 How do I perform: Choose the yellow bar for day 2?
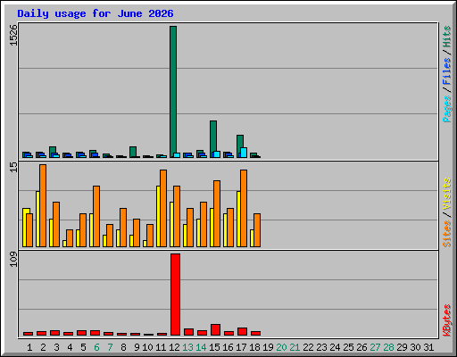[x=37, y=219]
